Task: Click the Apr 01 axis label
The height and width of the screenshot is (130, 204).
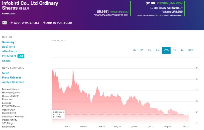Action: point(102,126)
